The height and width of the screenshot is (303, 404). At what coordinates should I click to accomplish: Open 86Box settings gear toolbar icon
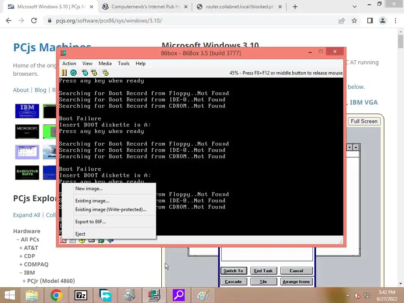(105, 73)
